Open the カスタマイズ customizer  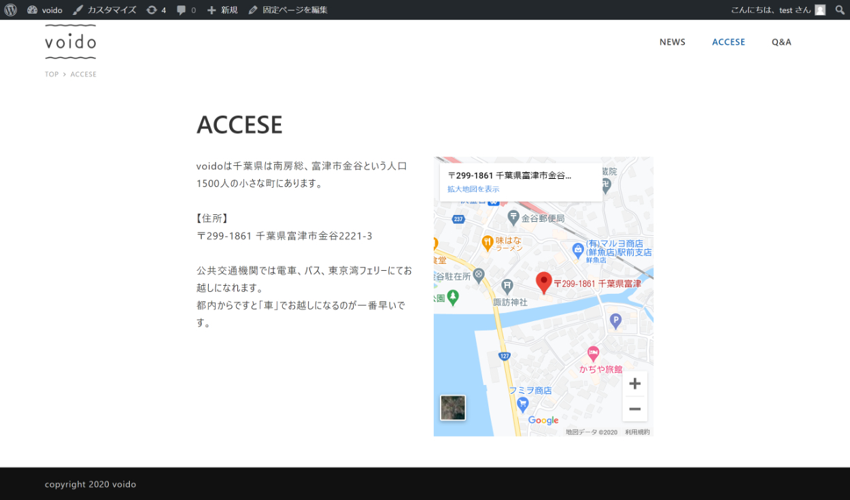tap(105, 10)
